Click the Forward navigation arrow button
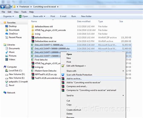Image resolution: width=143 pixels, height=118 pixels. tap(8, 7)
